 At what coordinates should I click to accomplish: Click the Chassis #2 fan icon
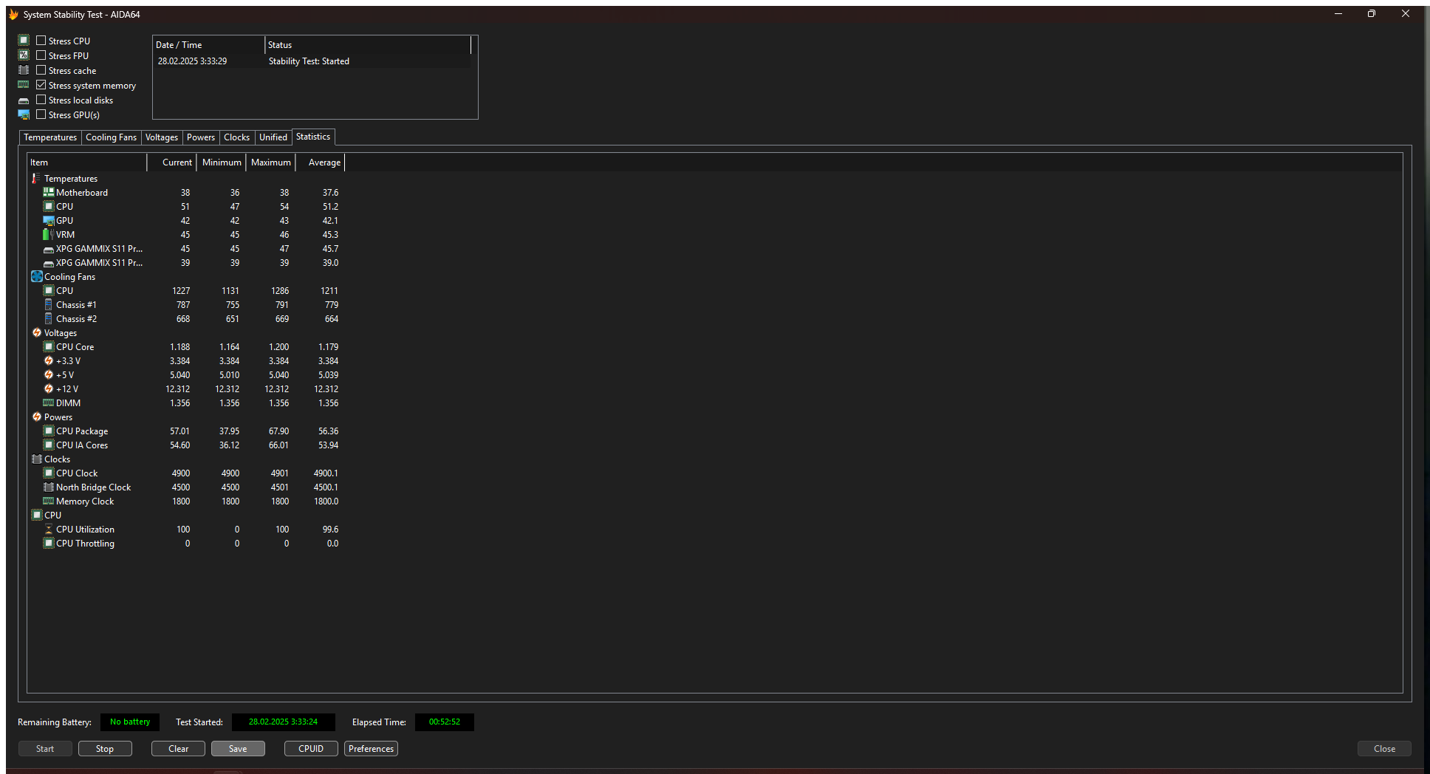pos(49,318)
